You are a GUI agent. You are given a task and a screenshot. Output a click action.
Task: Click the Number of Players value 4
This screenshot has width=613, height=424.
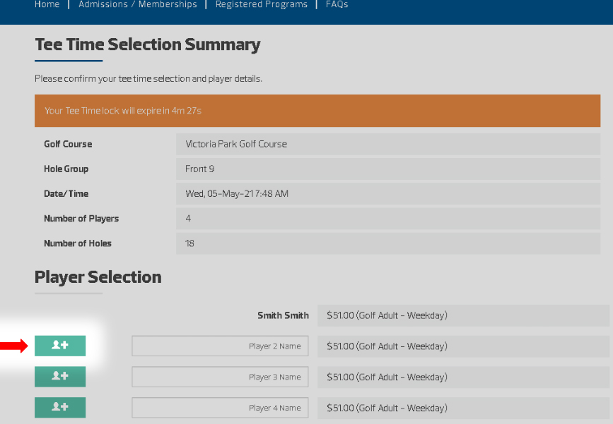tap(387, 219)
